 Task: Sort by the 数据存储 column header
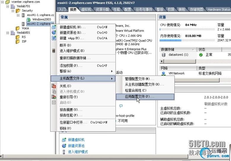click(178, 49)
